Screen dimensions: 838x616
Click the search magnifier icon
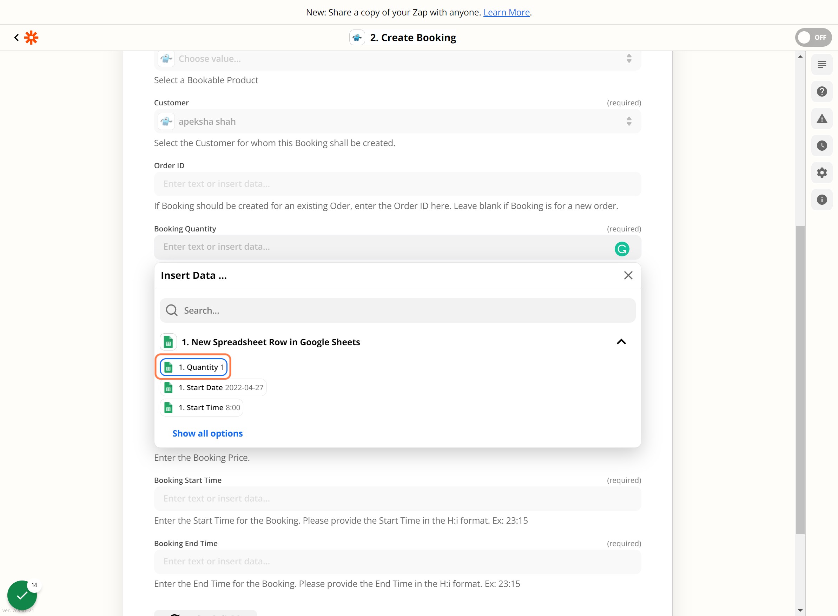[x=171, y=310]
